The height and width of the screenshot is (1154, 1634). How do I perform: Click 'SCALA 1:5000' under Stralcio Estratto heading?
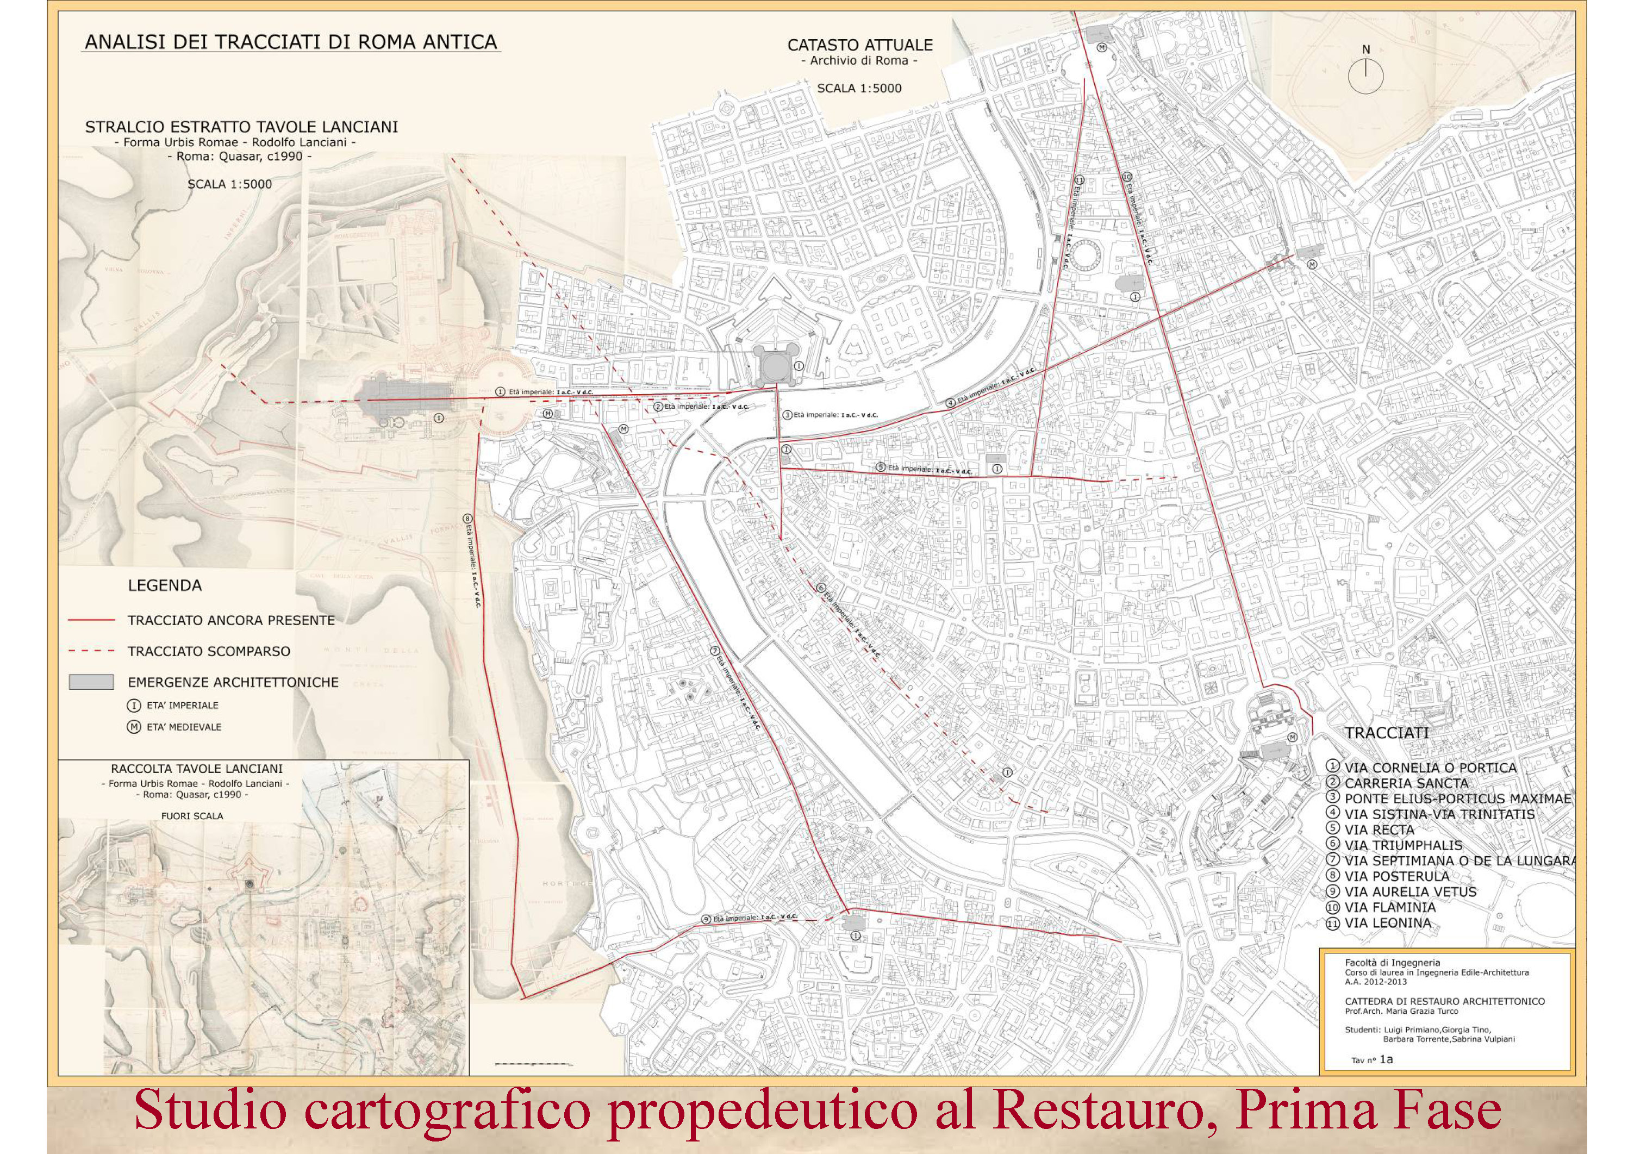(230, 184)
